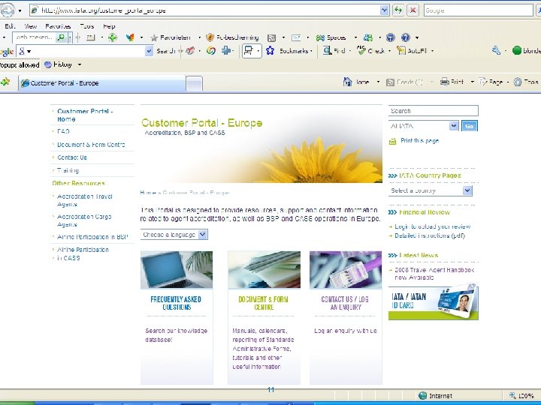The width and height of the screenshot is (541, 405).
Task: Open Accreditation Travel Agents link
Action: coord(84,200)
